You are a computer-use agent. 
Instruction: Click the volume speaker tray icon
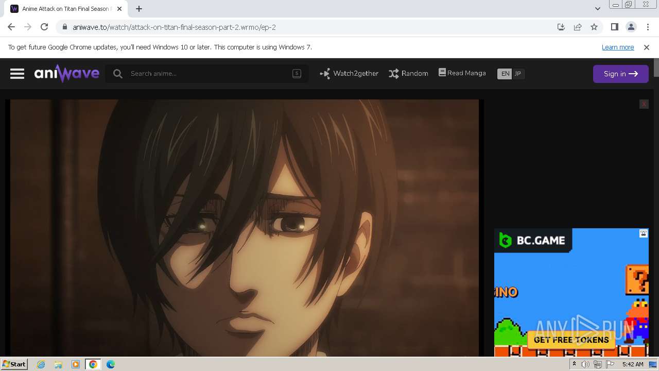pyautogui.click(x=585, y=364)
